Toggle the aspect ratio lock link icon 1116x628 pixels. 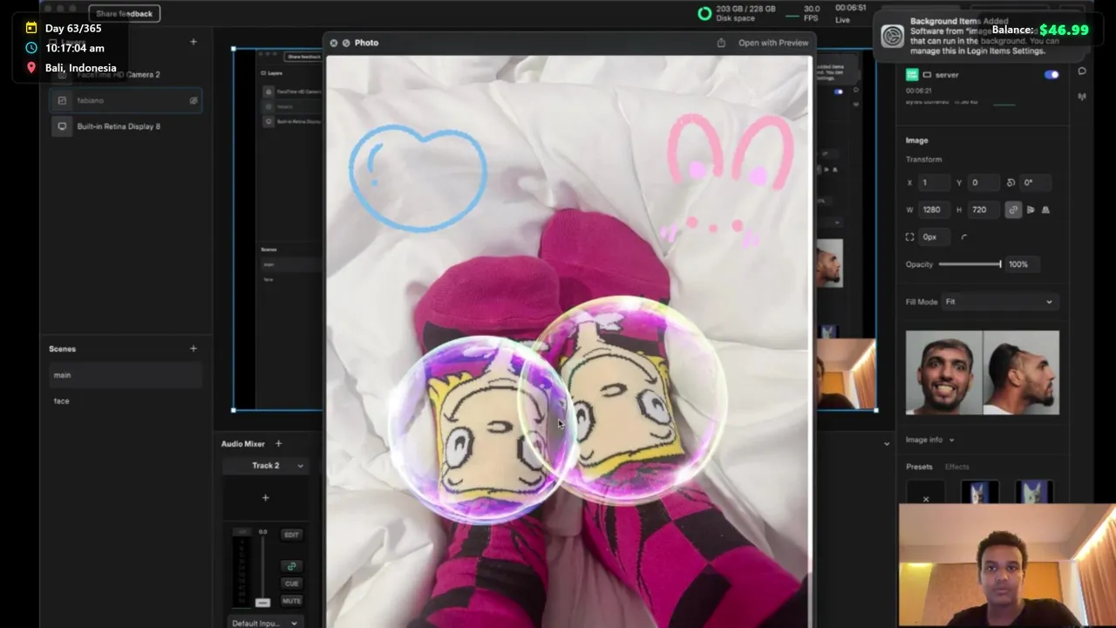(x=1013, y=209)
